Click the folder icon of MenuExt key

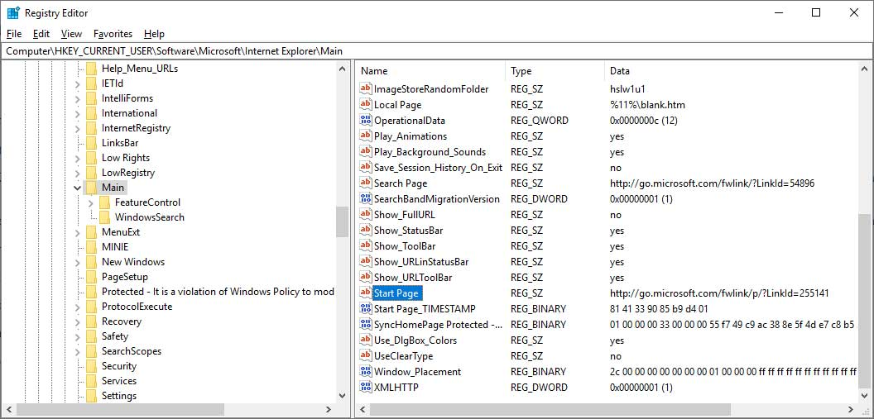[x=91, y=232]
